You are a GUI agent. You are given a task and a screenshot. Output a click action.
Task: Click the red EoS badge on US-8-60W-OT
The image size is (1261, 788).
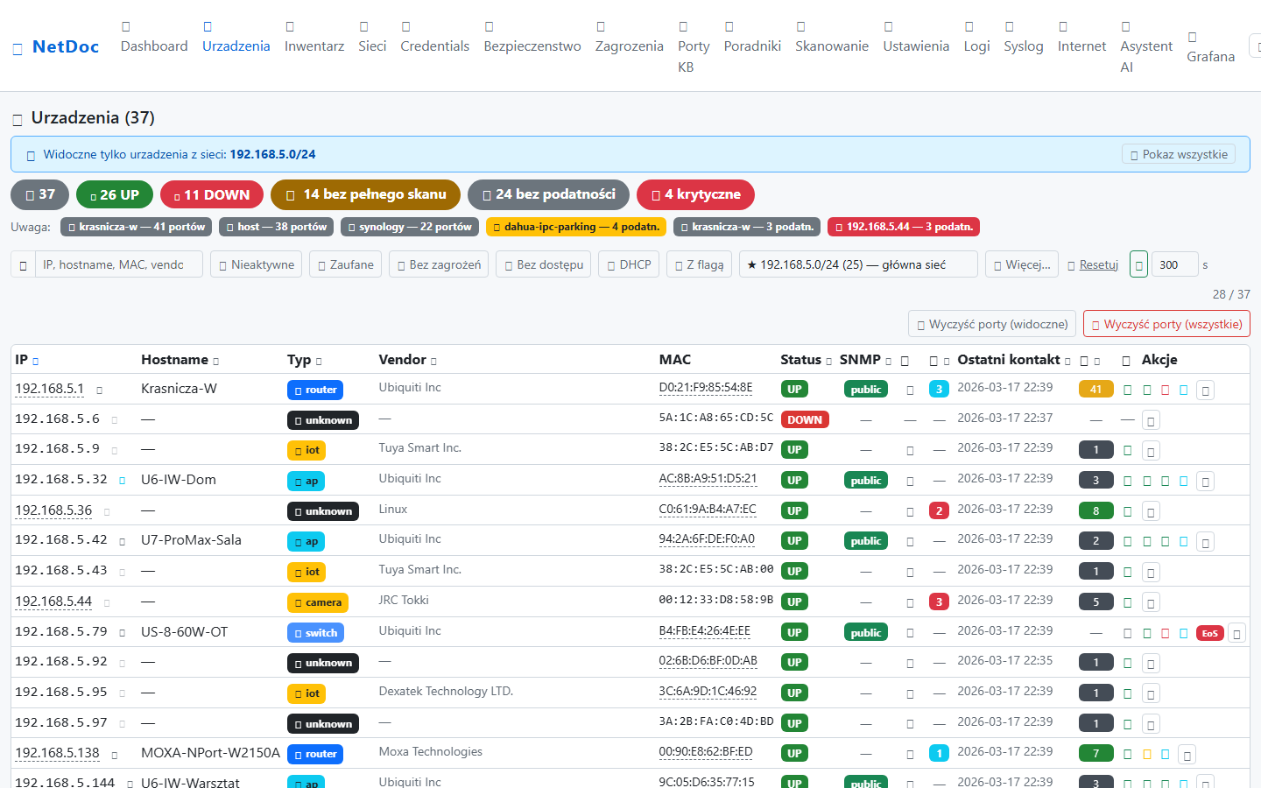point(1209,633)
